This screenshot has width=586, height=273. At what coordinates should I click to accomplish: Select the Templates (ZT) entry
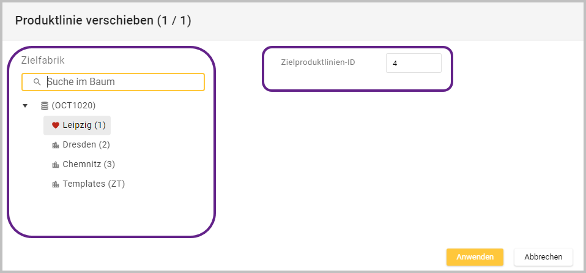tap(94, 184)
